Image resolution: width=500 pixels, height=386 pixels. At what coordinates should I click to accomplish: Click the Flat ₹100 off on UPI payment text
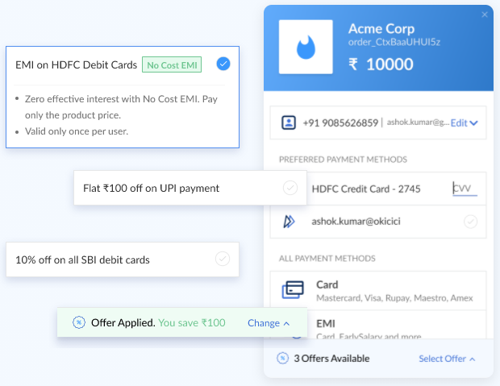151,189
